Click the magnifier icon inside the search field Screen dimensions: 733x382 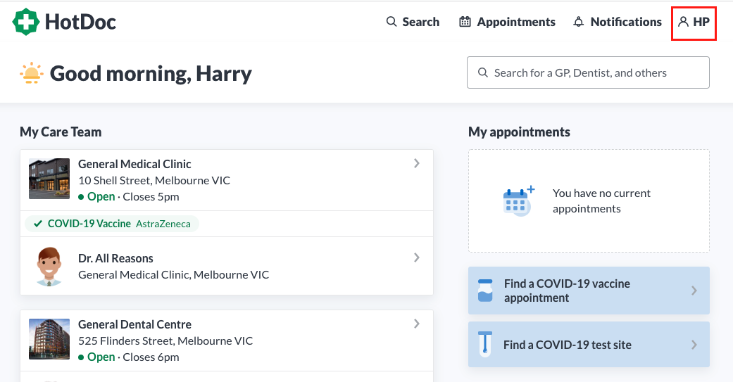[483, 72]
